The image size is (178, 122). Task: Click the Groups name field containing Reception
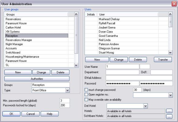(x=51, y=85)
